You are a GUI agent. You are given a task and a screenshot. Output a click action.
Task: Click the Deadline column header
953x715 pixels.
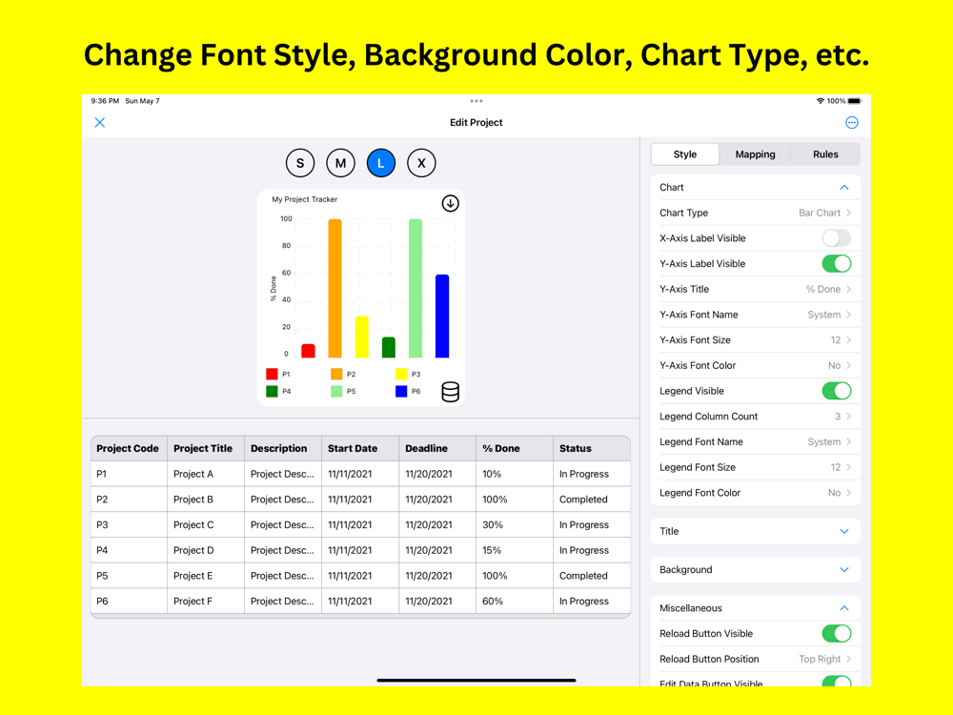(437, 449)
